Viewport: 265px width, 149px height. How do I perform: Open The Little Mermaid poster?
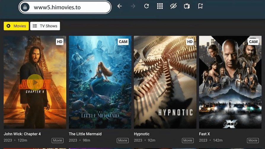(x=100, y=82)
